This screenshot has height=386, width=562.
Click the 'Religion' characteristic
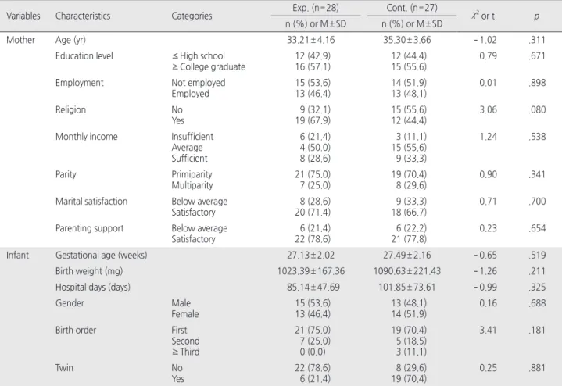point(70,110)
